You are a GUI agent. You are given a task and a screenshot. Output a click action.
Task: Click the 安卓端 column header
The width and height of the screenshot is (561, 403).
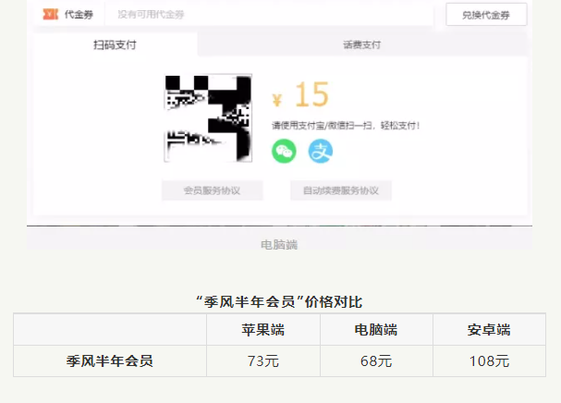pyautogui.click(x=489, y=330)
